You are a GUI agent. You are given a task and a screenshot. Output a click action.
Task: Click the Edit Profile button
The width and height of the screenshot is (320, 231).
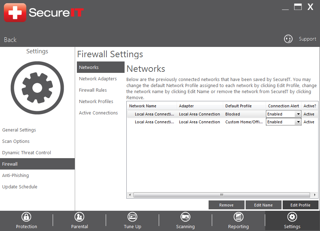[300, 205]
